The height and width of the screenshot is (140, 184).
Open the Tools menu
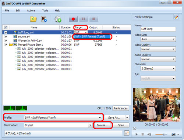tap(45, 11)
